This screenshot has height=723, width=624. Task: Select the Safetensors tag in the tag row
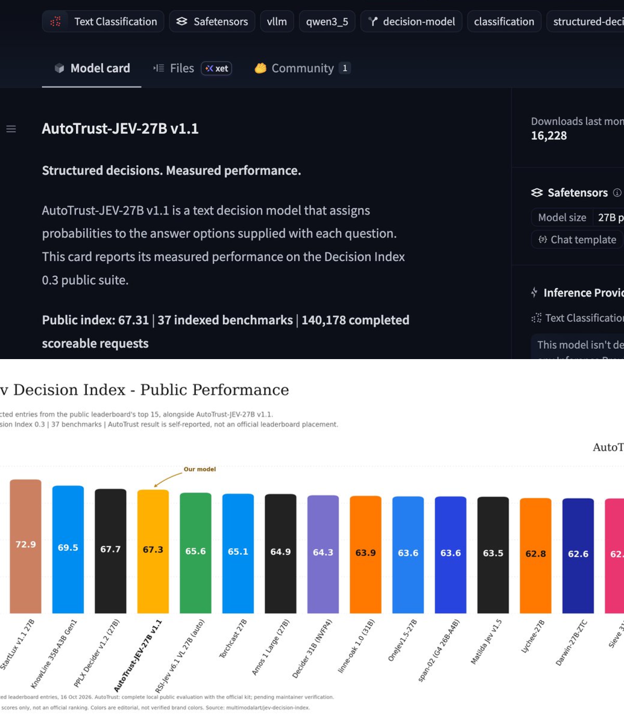pyautogui.click(x=212, y=22)
